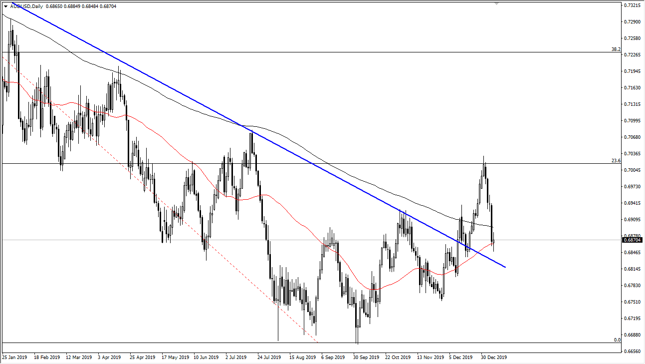The image size is (645, 364).
Task: Click the dropdown triangle beside AUDUSD,Daily
Action: pyautogui.click(x=5, y=7)
